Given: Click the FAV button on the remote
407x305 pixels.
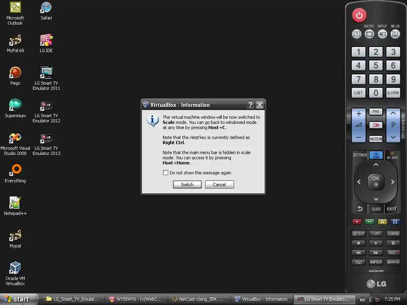Looking at the screenshot, I should click(x=376, y=112).
